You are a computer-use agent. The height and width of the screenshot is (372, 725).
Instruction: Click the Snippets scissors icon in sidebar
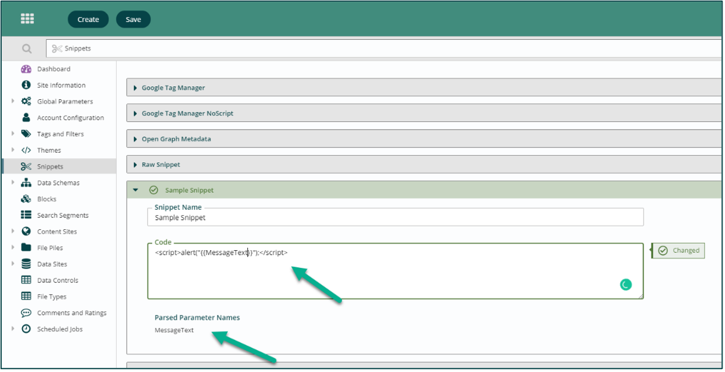[x=26, y=166]
